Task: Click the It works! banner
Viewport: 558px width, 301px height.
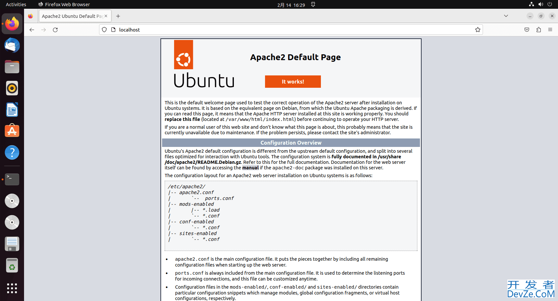Action: tap(293, 82)
